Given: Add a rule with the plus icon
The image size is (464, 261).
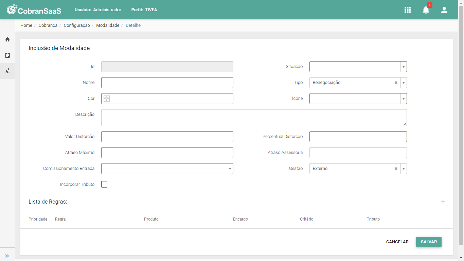Looking at the screenshot, I should (443, 202).
